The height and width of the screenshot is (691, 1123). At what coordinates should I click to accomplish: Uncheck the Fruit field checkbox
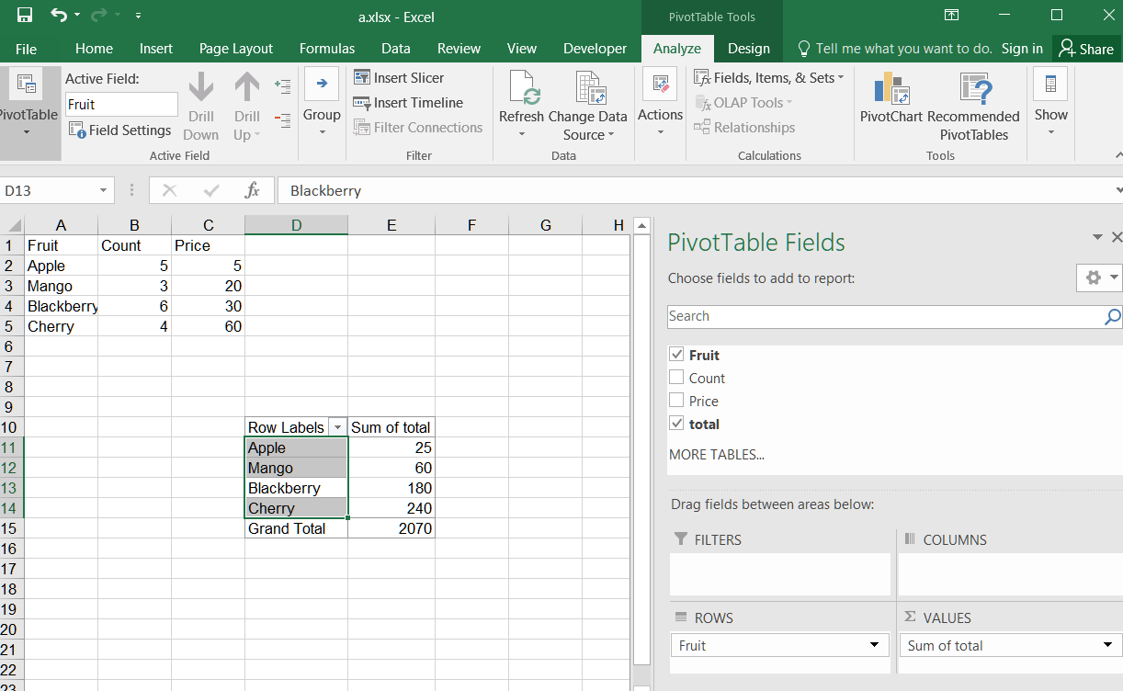pos(676,355)
